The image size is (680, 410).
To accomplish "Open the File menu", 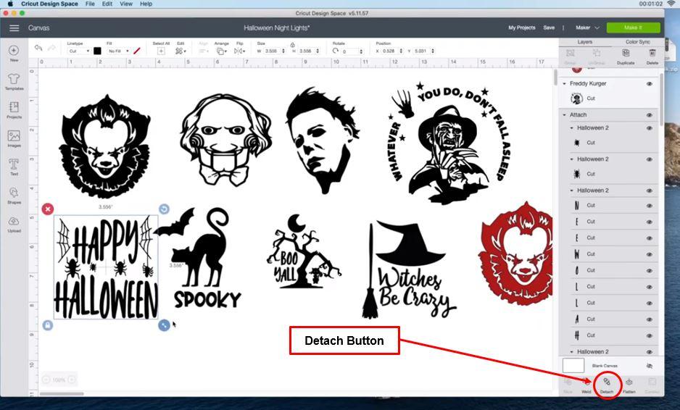I will click(x=90, y=4).
